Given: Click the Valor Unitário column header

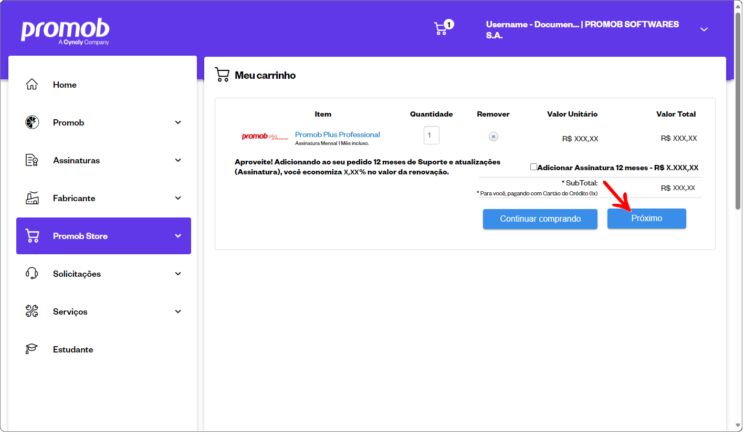Looking at the screenshot, I should point(572,114).
